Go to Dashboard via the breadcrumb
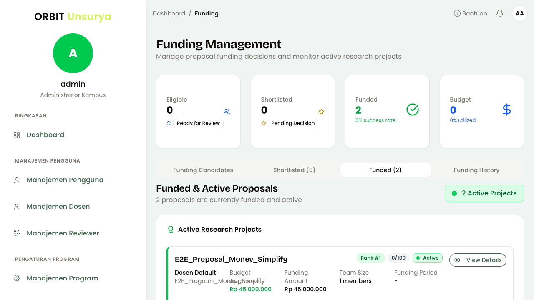 [x=169, y=13]
